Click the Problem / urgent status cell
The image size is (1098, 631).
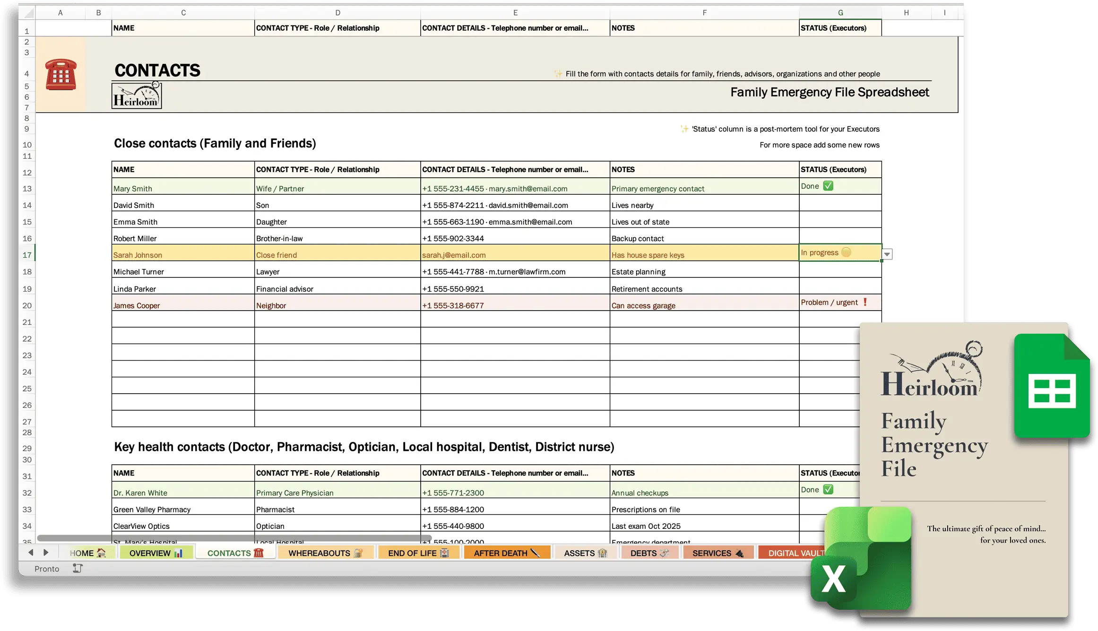[x=840, y=303]
